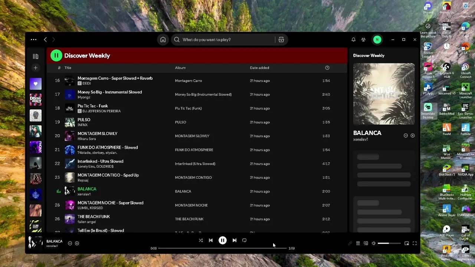
Task: Select track 'Interlinked - Ultra Slowed'
Action: coord(101,161)
